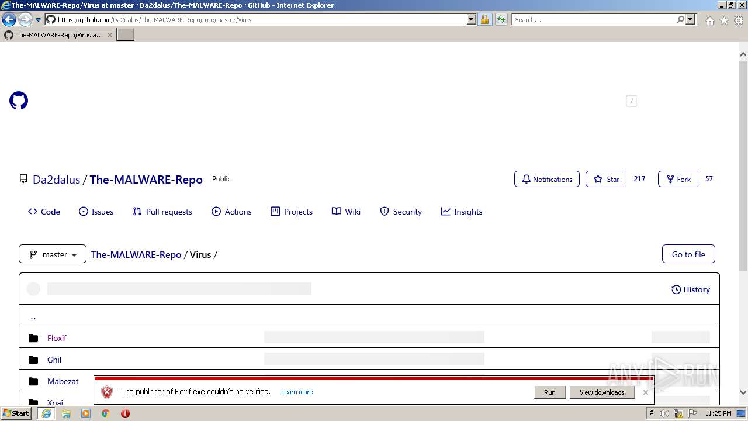Screen dimensions: 748x421
Task: Expand the address bar autocomplete dropdown
Action: 472,19
